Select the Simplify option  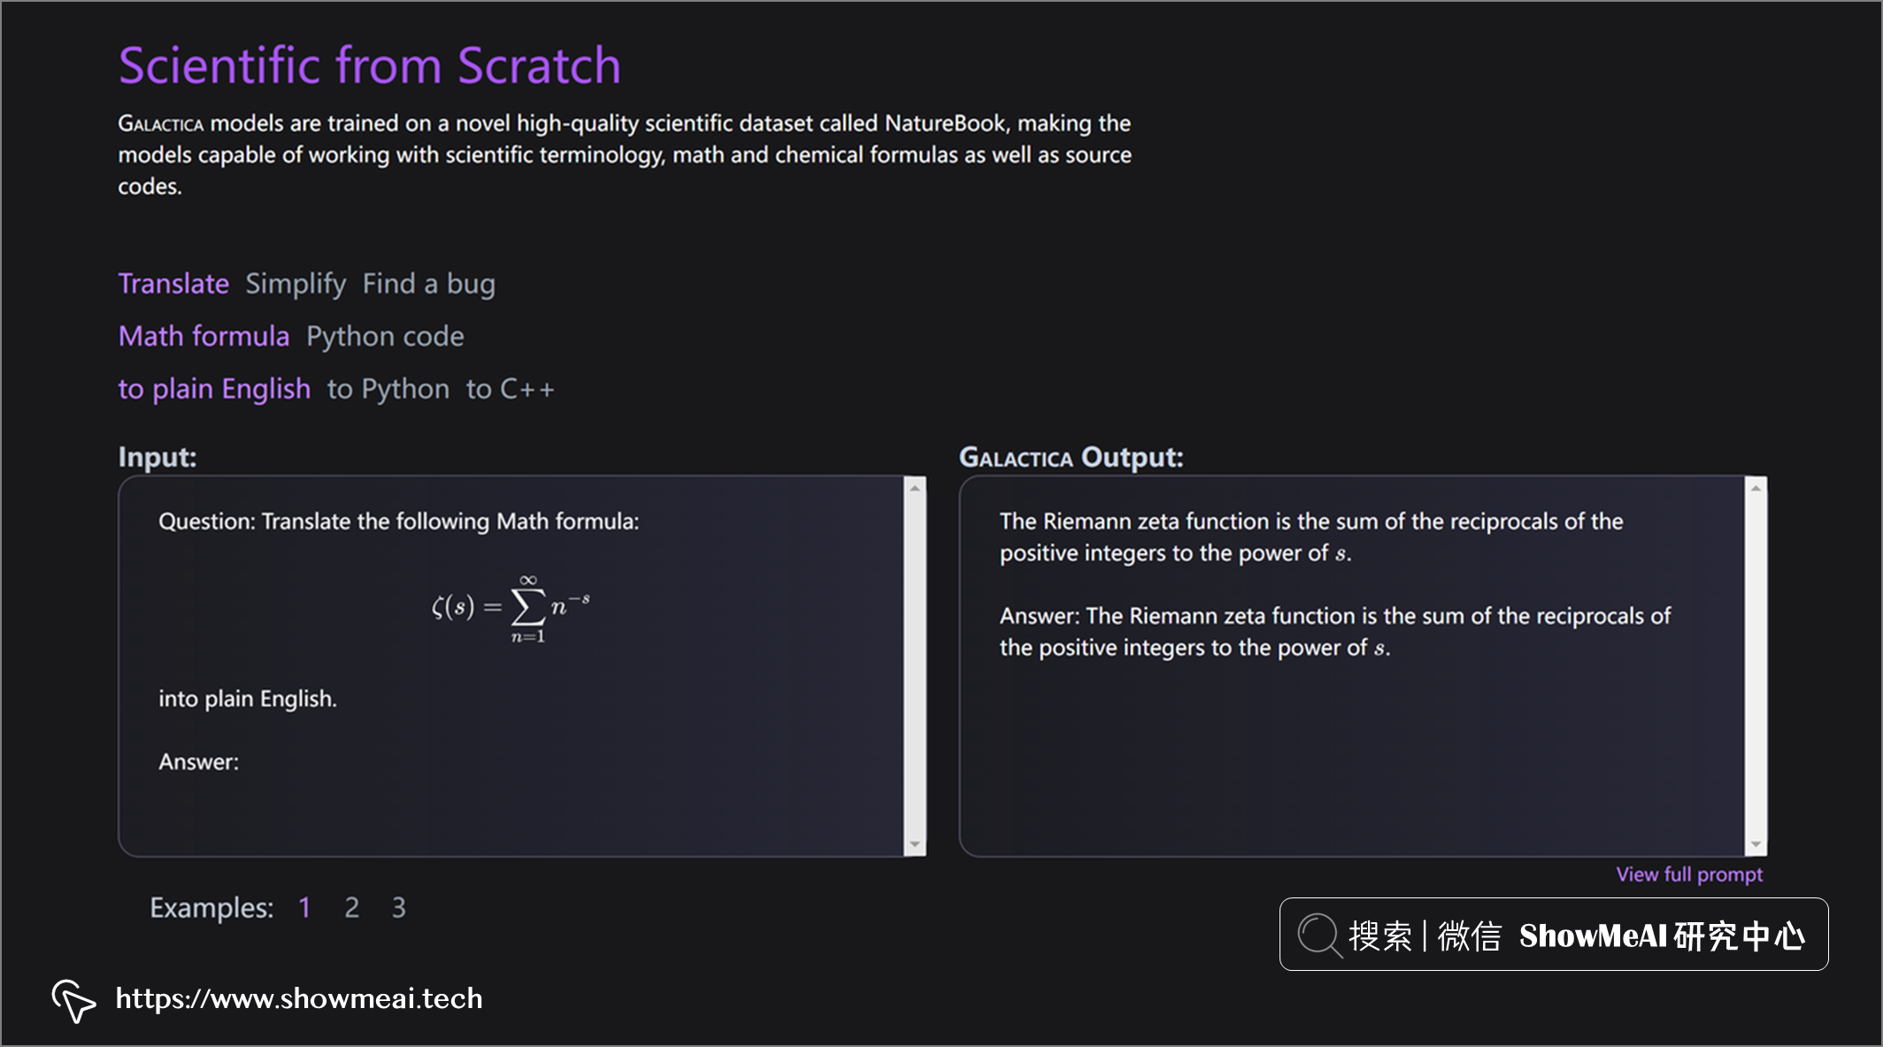pyautogui.click(x=296, y=284)
